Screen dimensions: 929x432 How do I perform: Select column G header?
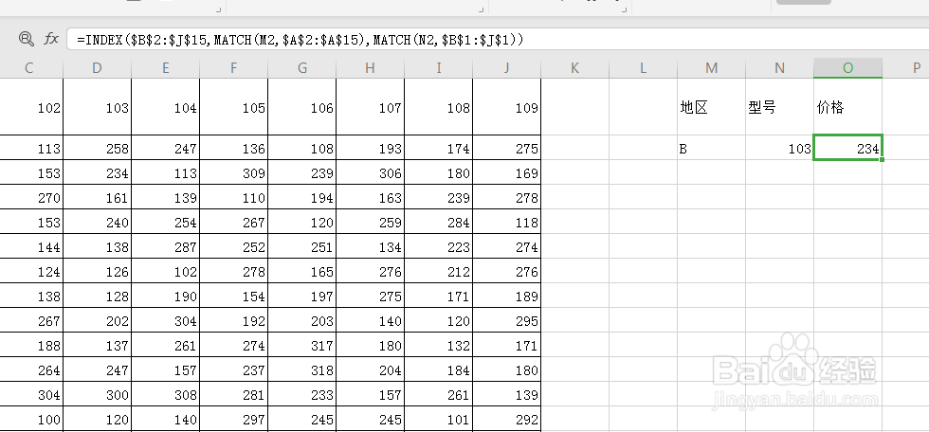point(302,68)
